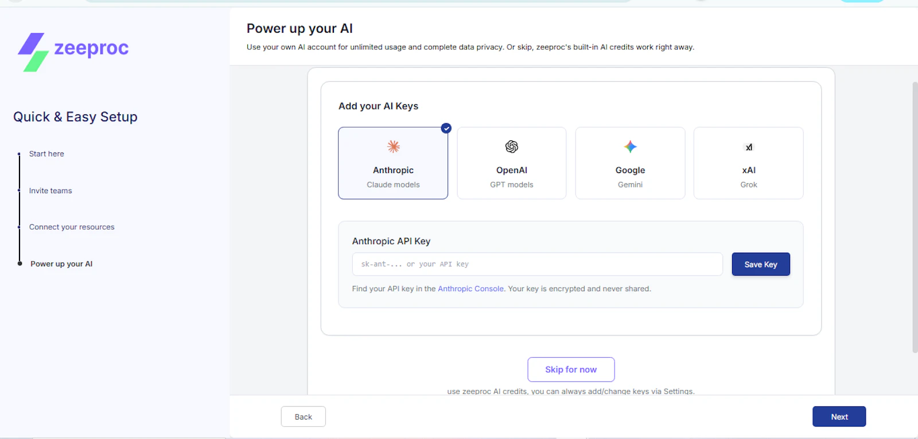Click the xAI logo icon
The width and height of the screenshot is (918, 439).
coord(749,147)
